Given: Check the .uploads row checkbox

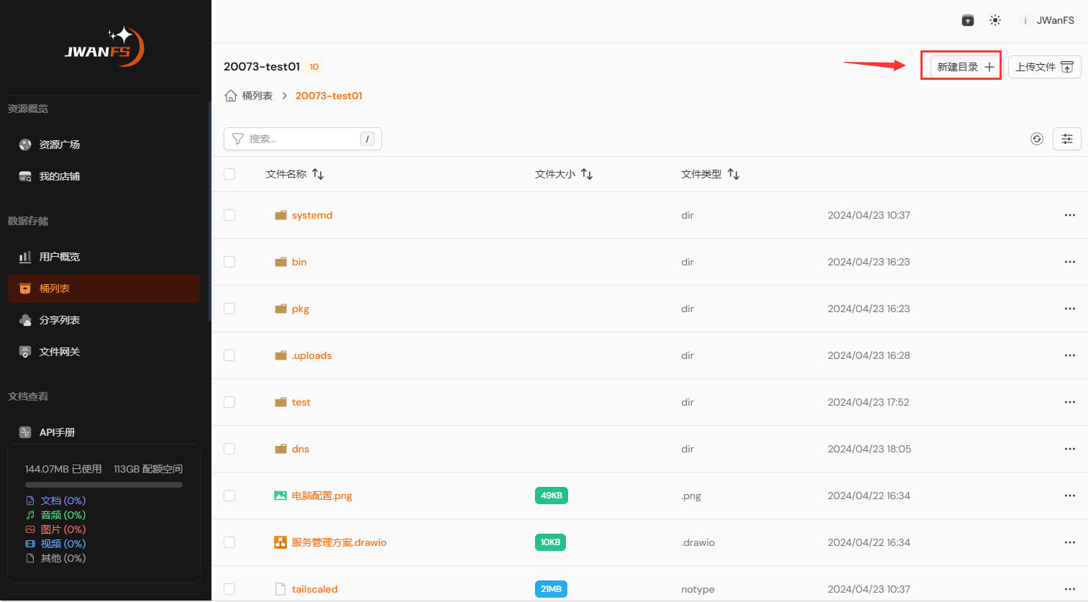Looking at the screenshot, I should tap(229, 355).
